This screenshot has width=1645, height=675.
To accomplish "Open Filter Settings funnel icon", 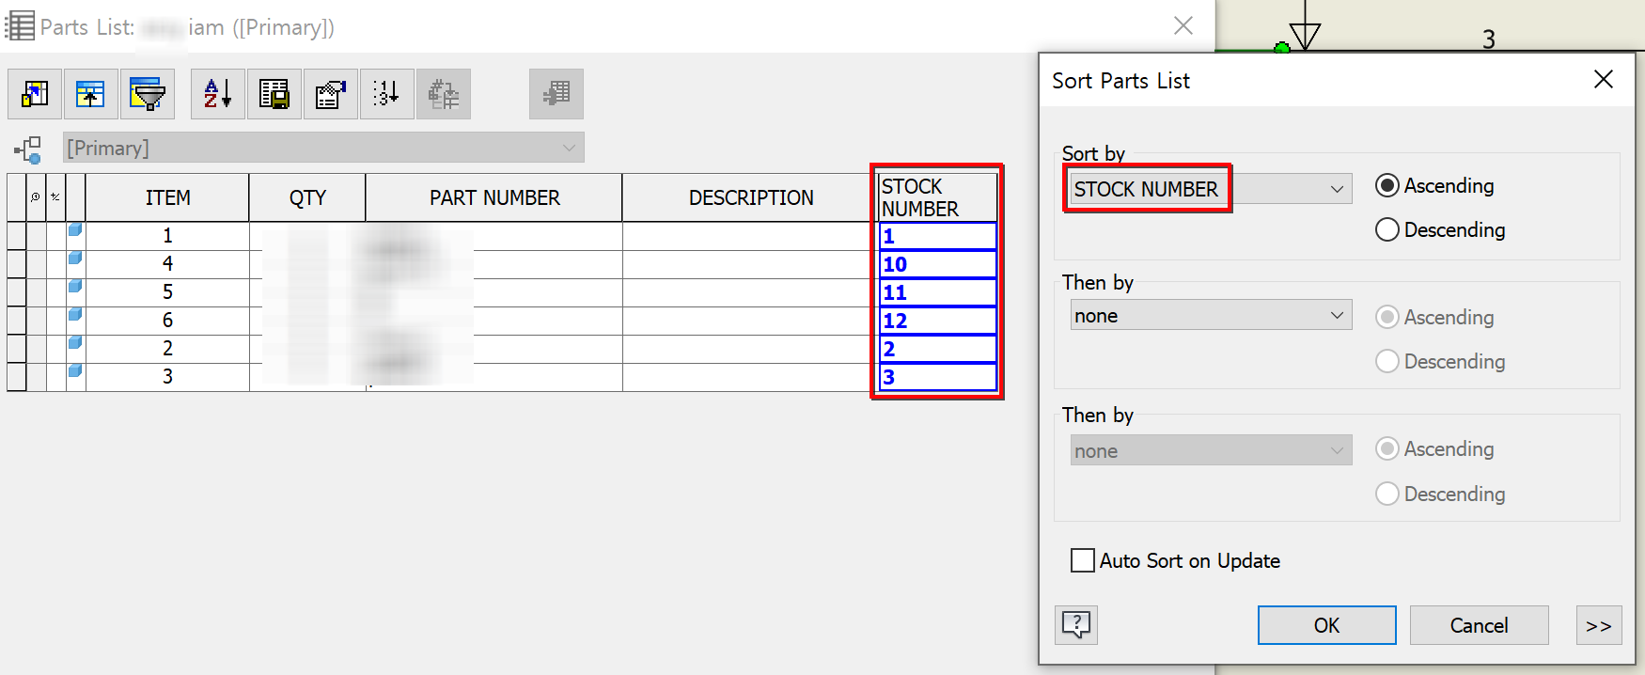I will (148, 94).
